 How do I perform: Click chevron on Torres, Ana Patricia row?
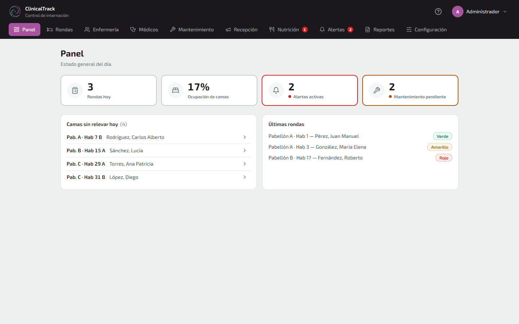click(245, 164)
